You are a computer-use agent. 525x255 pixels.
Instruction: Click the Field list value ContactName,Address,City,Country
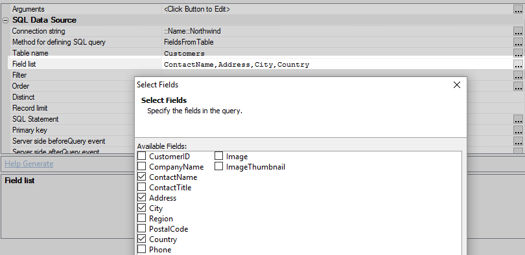coord(237,65)
